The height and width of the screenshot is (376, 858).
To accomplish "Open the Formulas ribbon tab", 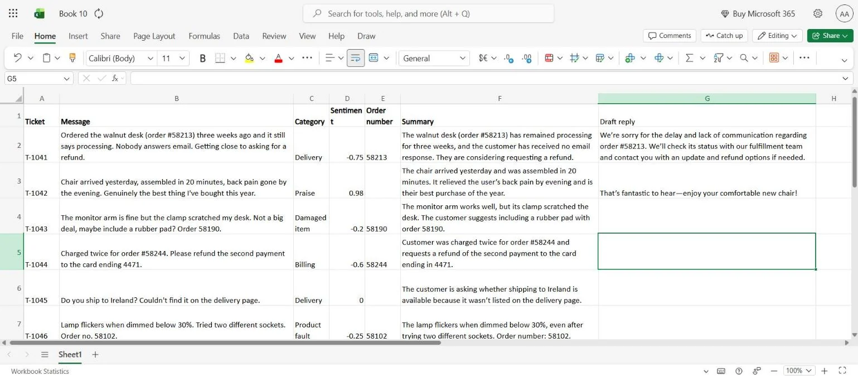I will (204, 36).
